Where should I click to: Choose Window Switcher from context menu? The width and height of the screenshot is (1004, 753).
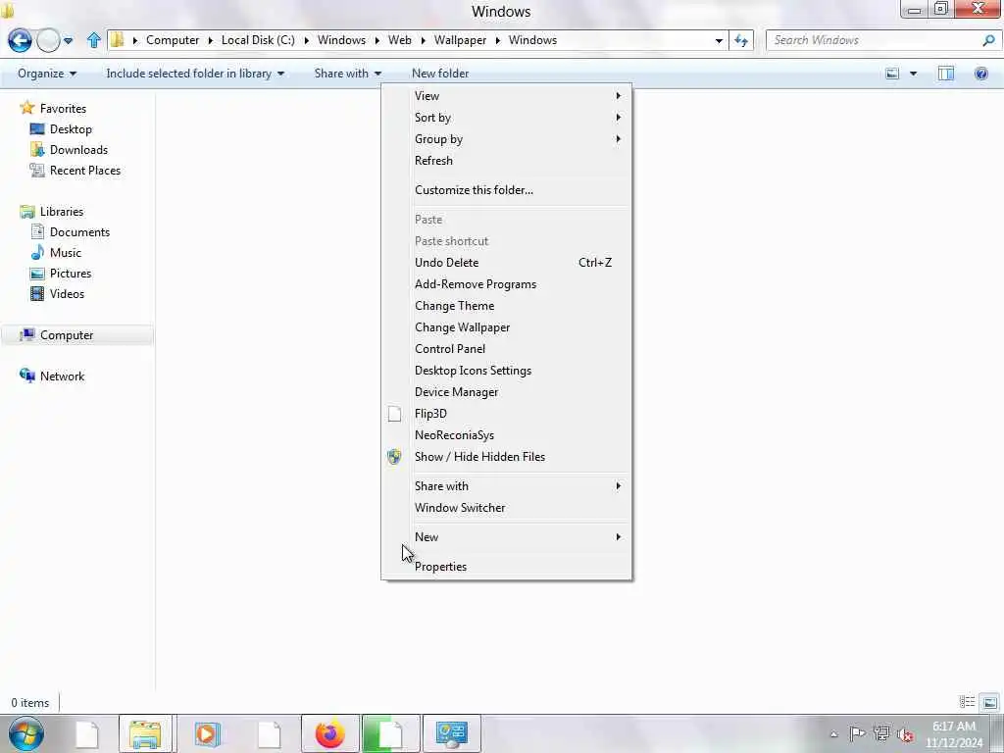coord(507,508)
